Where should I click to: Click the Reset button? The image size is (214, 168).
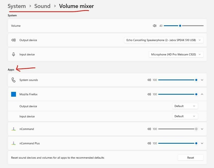[190, 158]
